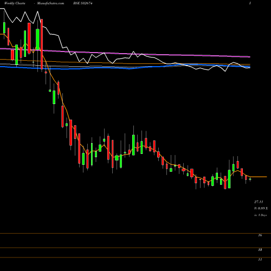
Task: Click the 'in 5 Days' text
Action: (261, 215)
